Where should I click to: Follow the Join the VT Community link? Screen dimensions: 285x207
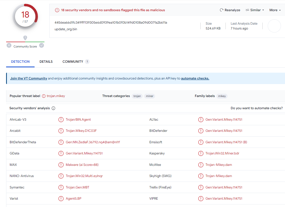29,78
